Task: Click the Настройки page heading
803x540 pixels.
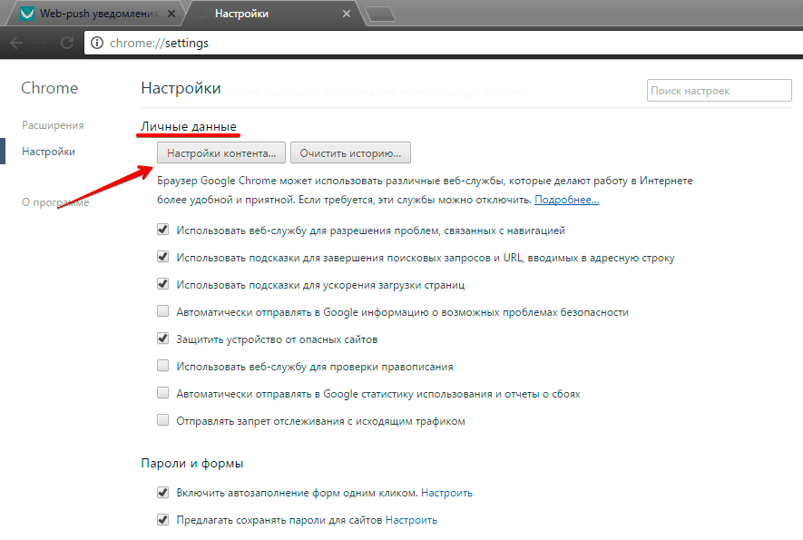Action: click(181, 88)
